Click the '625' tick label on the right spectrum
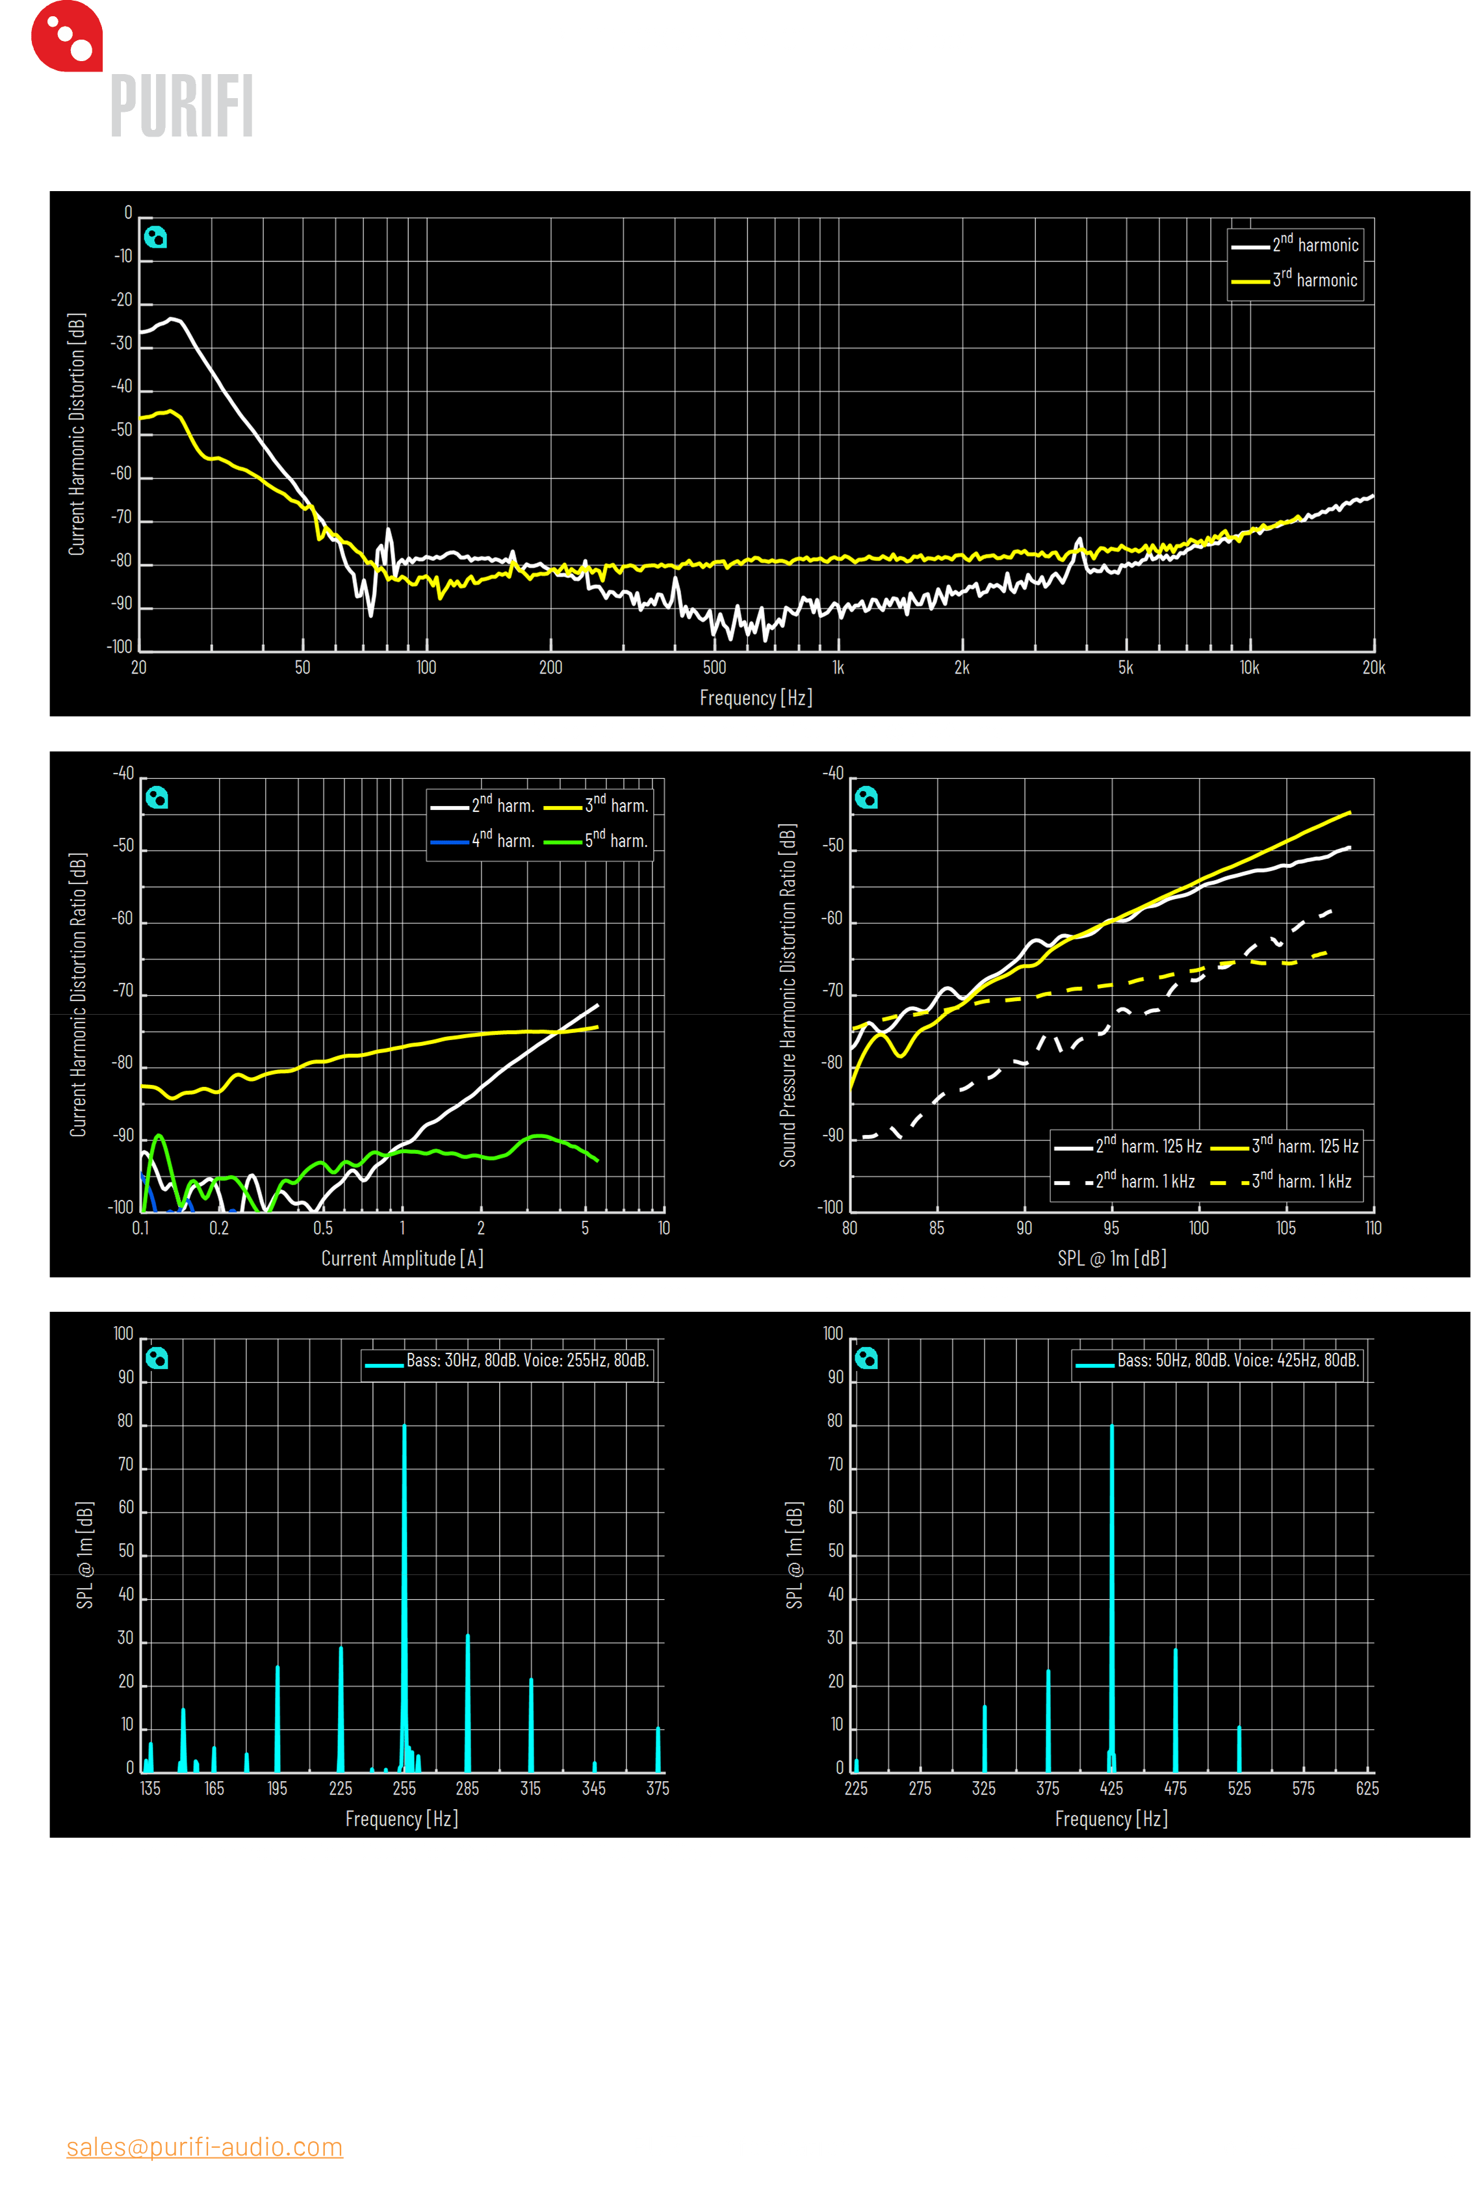 (1367, 1789)
